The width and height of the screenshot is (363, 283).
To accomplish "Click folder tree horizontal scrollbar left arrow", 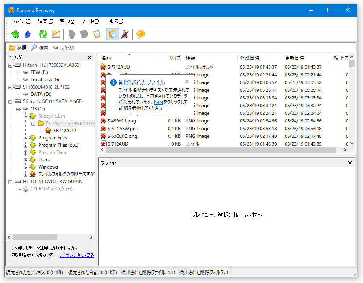I will coord(9,237).
